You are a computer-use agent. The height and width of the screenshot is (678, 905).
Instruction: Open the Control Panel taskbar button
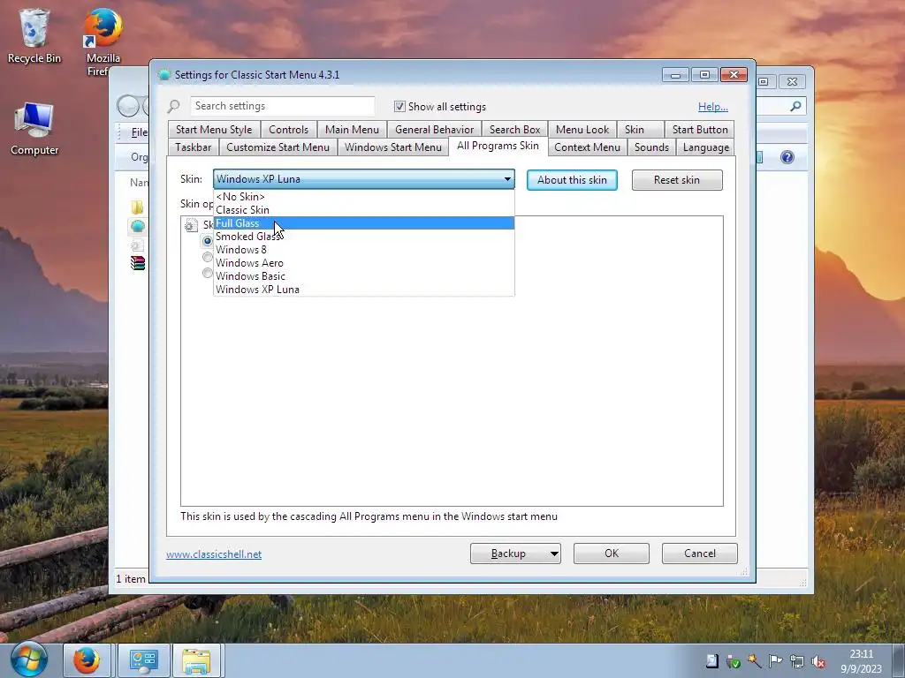(x=144, y=660)
